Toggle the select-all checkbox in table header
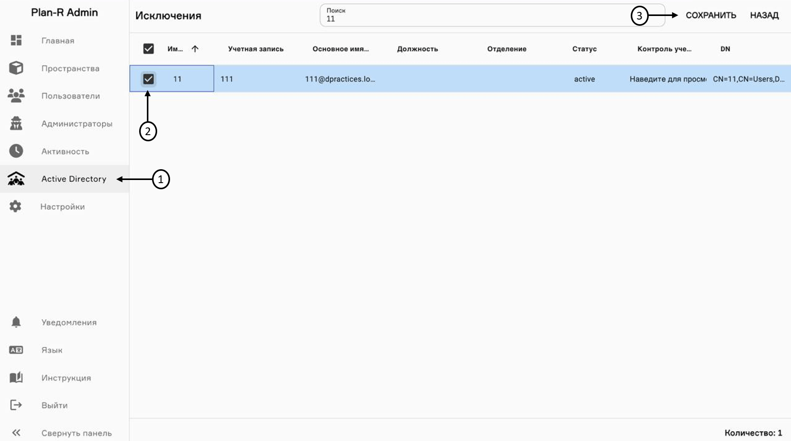This screenshot has width=791, height=441. pos(148,48)
